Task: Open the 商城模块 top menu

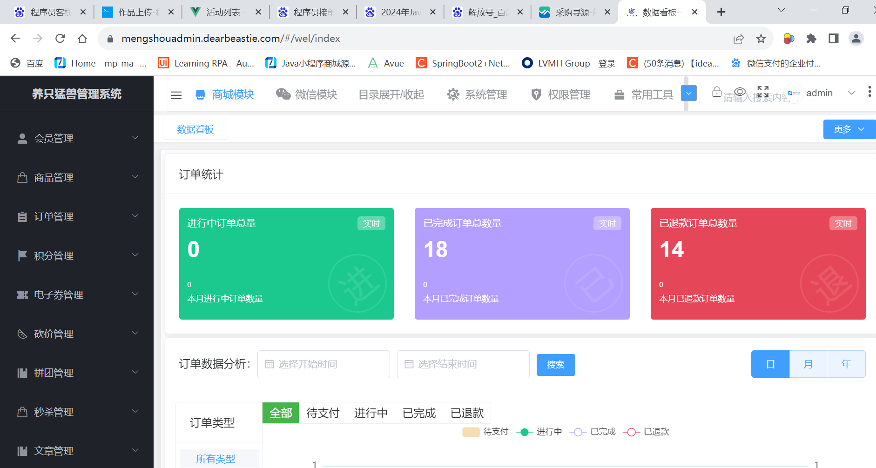Action: [225, 95]
